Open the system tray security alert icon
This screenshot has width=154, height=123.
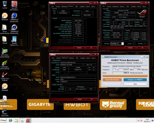141,120
